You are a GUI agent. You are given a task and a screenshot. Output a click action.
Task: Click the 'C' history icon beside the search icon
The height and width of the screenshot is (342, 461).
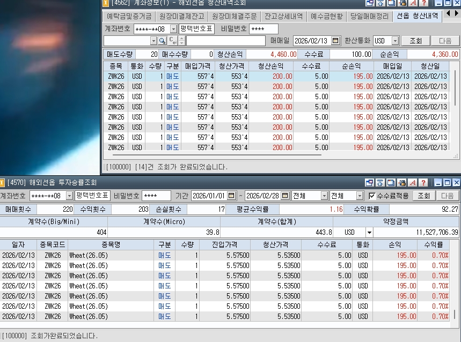point(173,41)
